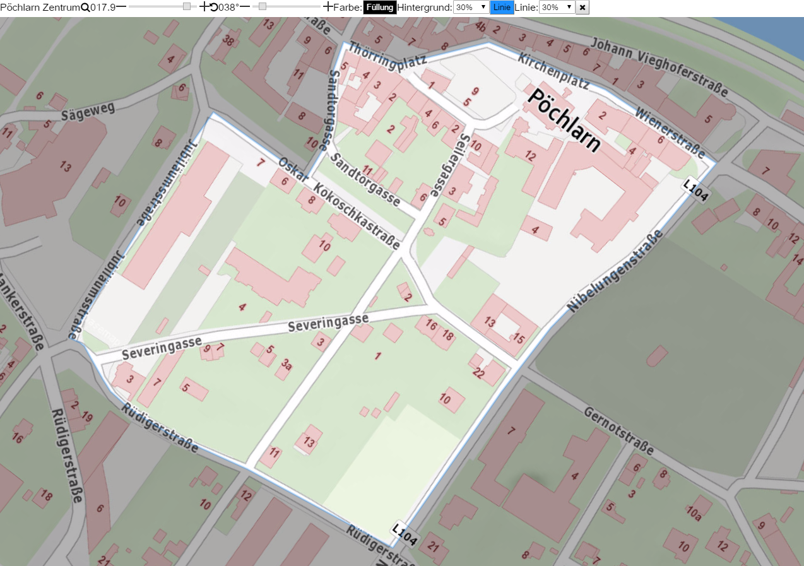This screenshot has height=566, width=804.
Task: Decrease rotation with the minus after 038°
Action: click(245, 7)
